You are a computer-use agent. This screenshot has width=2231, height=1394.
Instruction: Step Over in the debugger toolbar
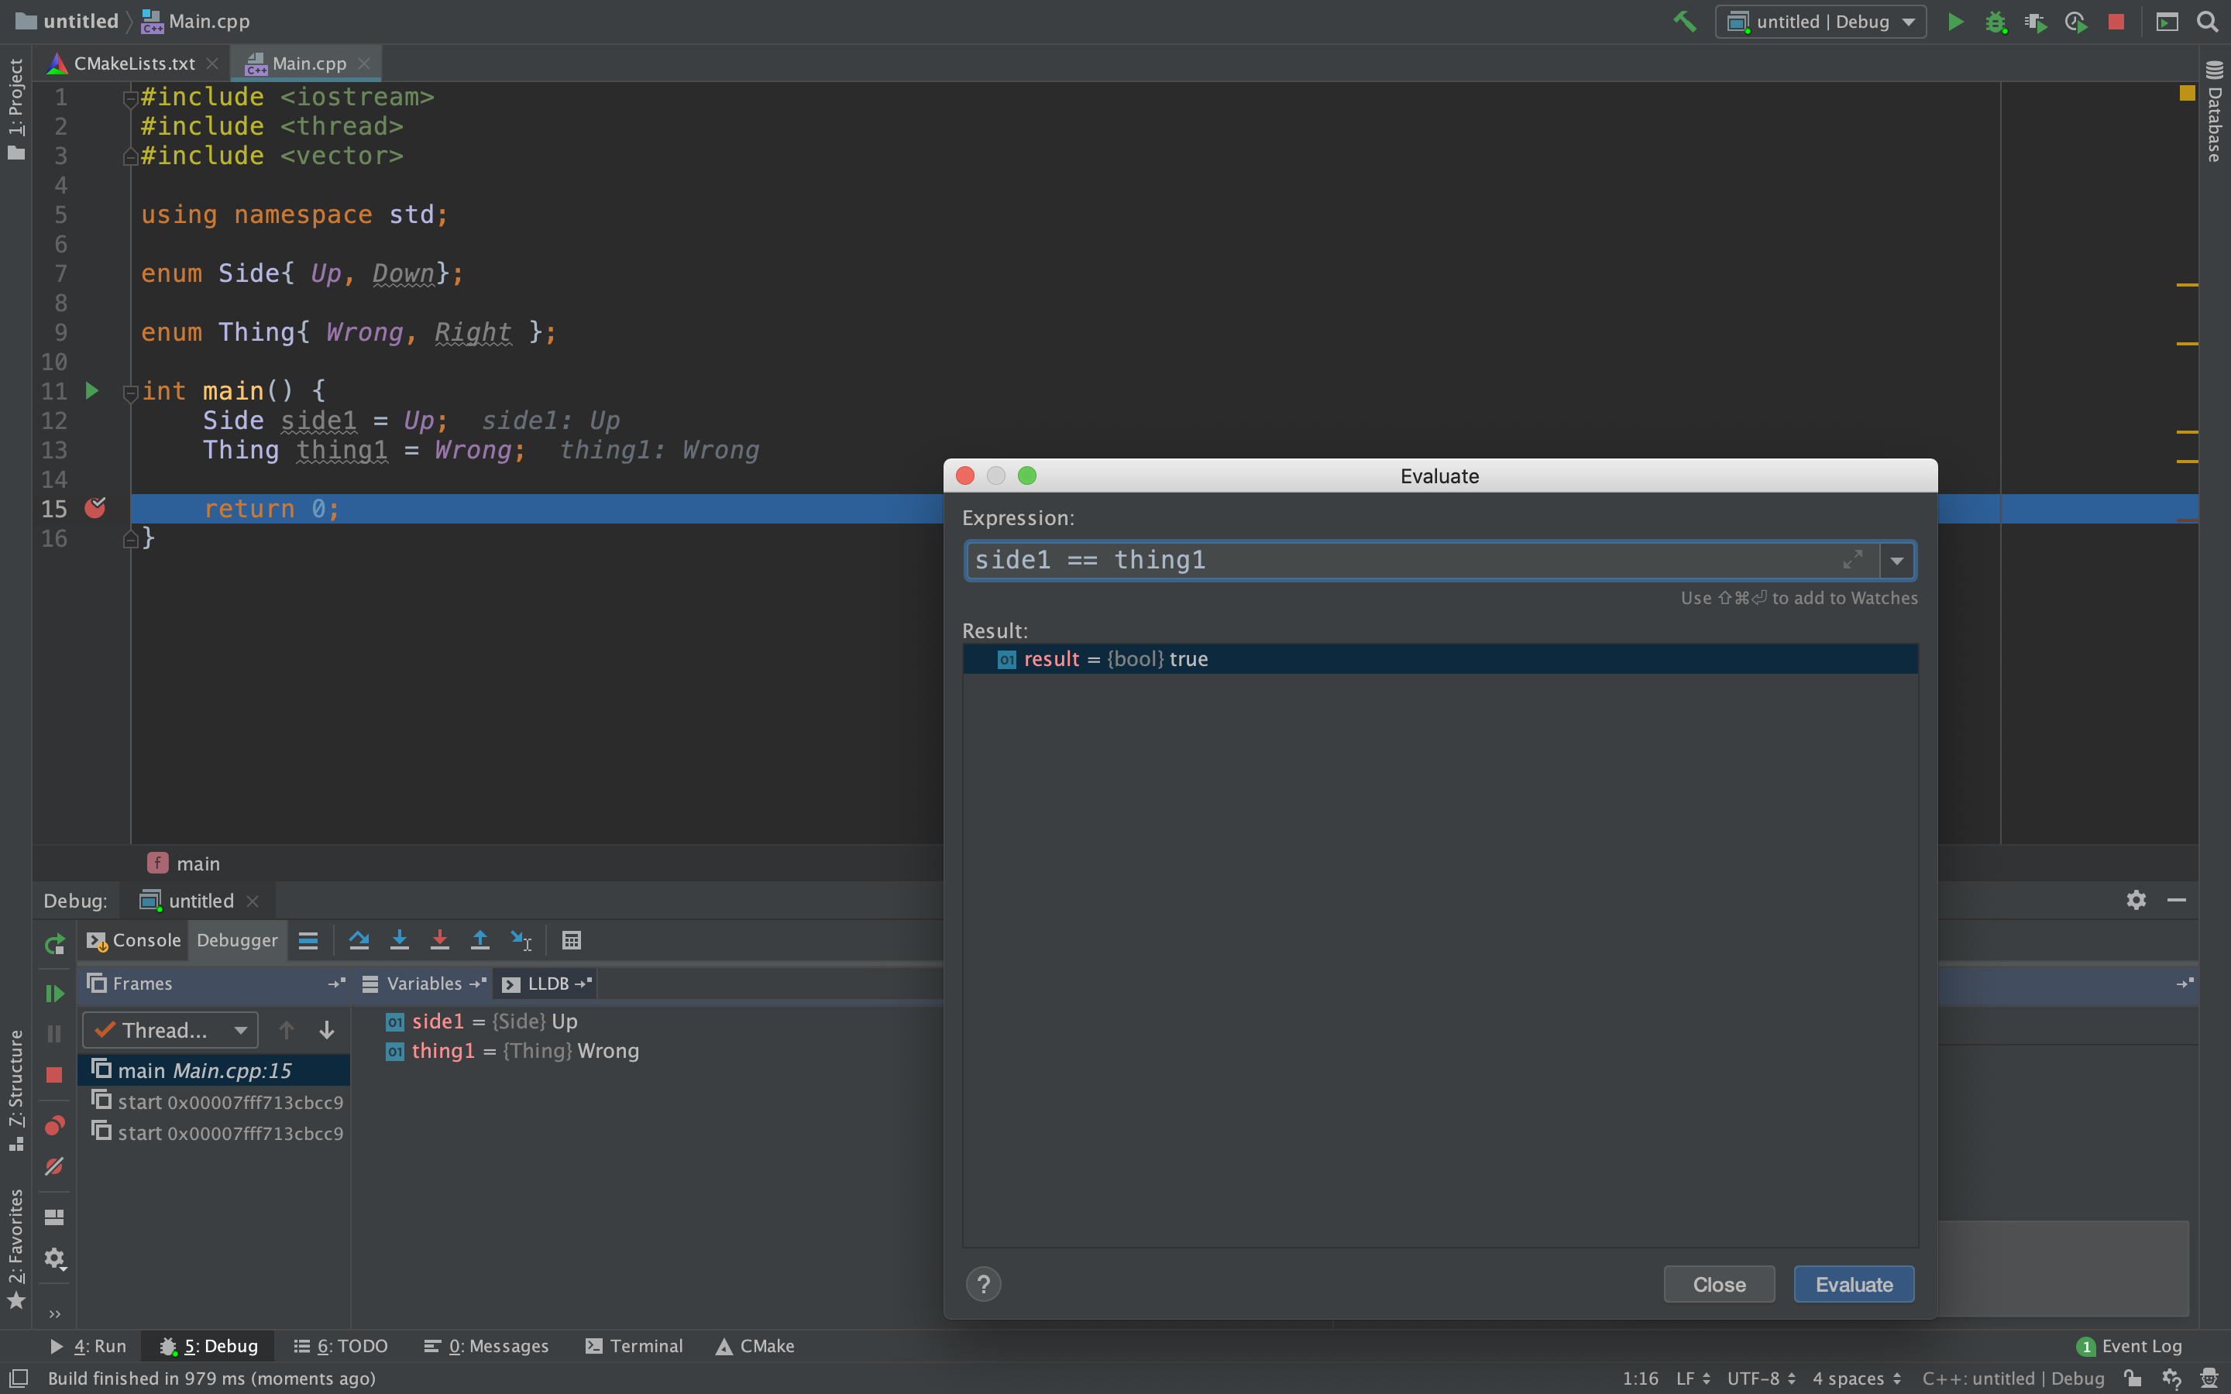point(359,940)
